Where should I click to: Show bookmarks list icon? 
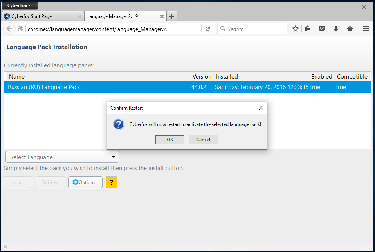308,29
